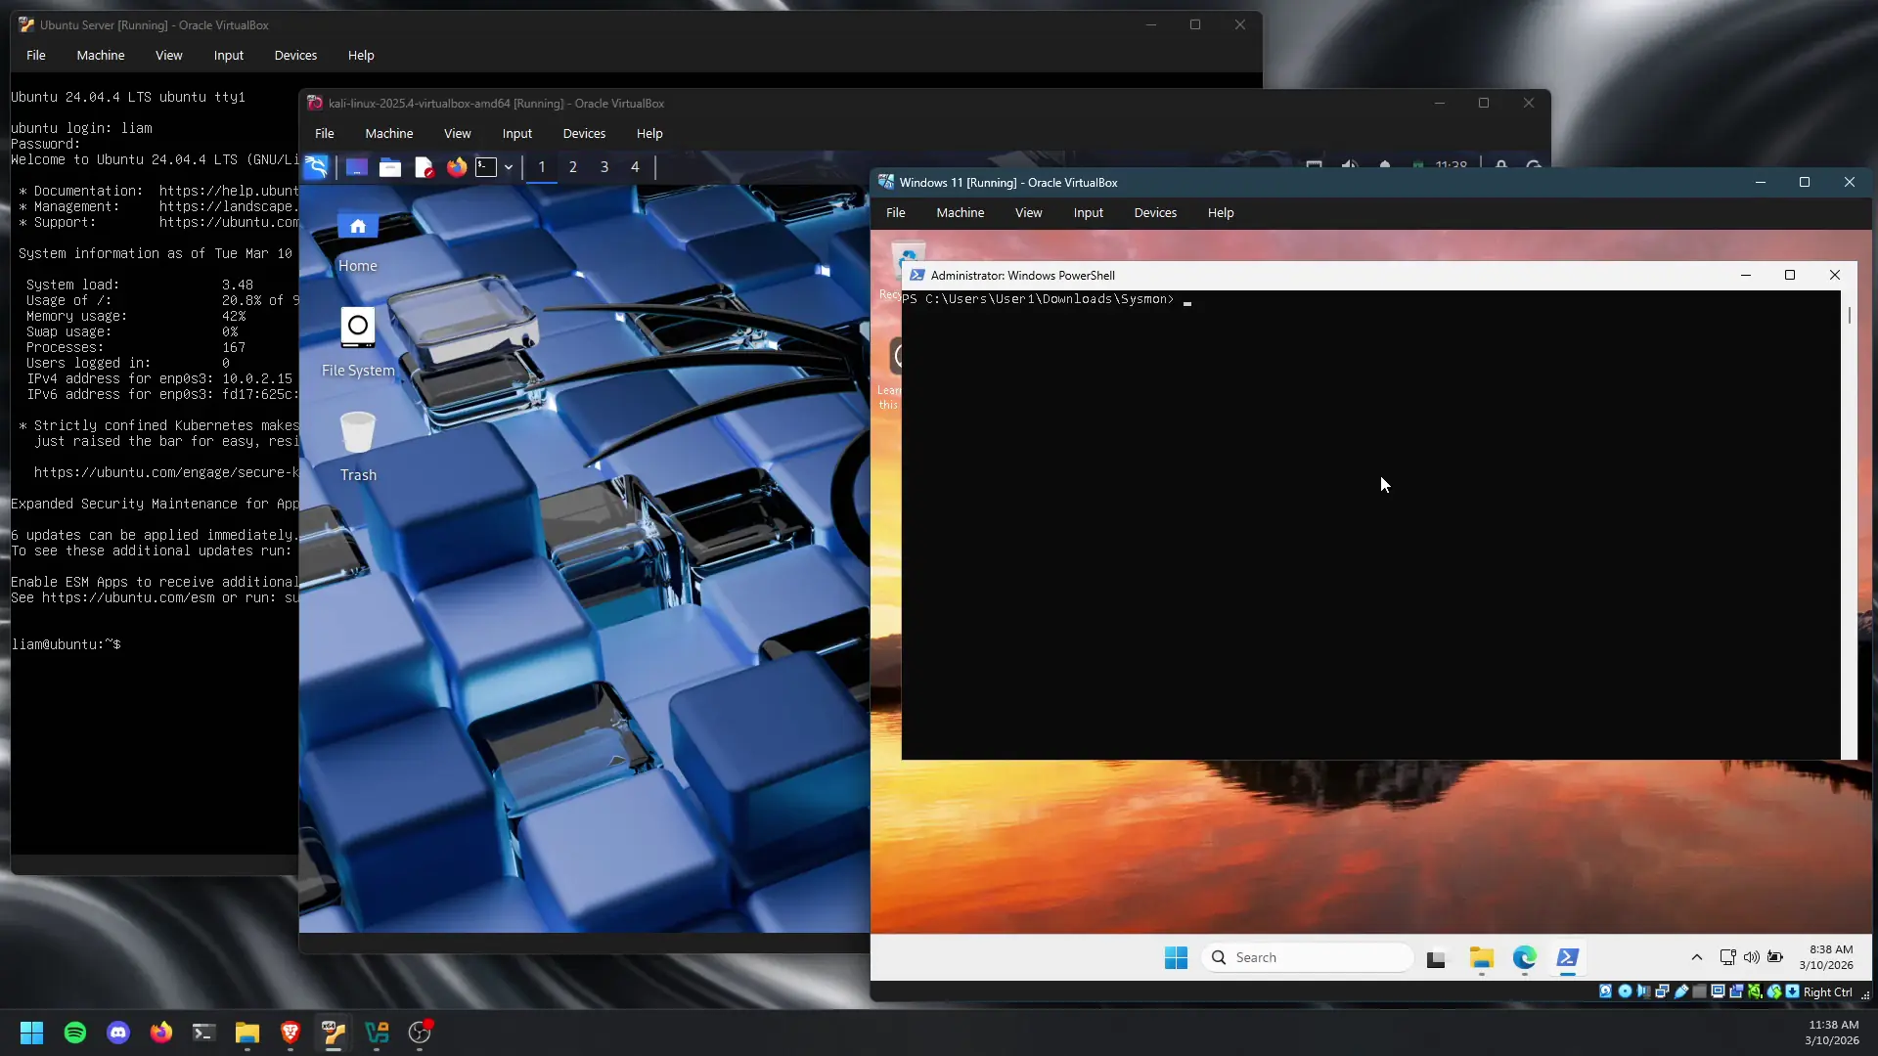Open View menu in Ubuntu Server window
1878x1056 pixels.
(169, 56)
